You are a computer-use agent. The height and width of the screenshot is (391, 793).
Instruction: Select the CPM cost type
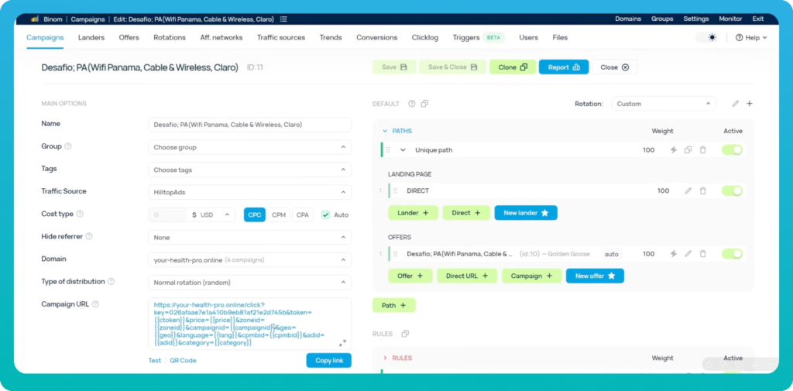tap(279, 214)
